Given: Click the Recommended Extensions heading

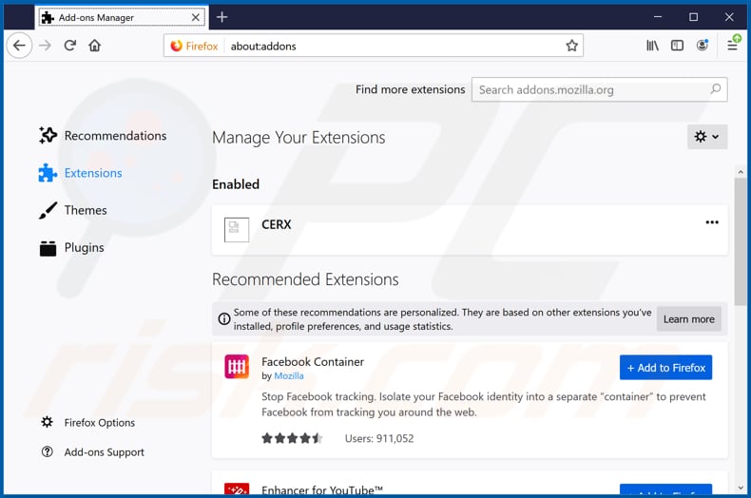Looking at the screenshot, I should pos(305,279).
